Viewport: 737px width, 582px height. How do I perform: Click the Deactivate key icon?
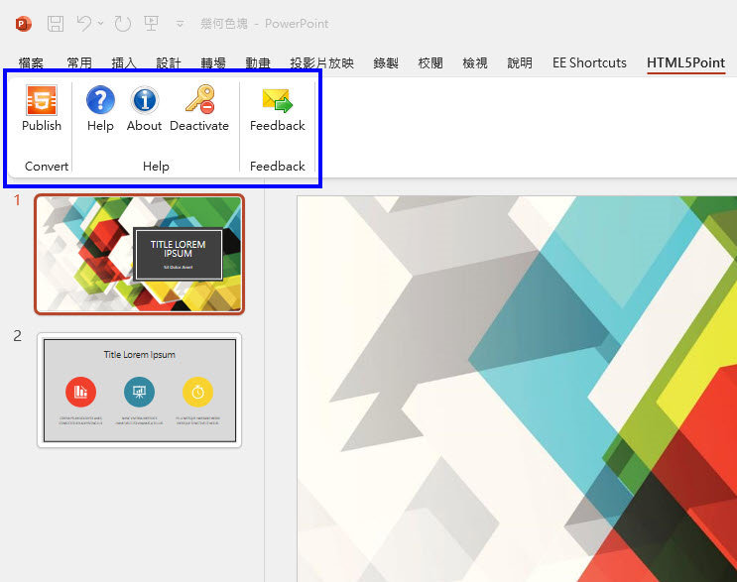coord(198,101)
